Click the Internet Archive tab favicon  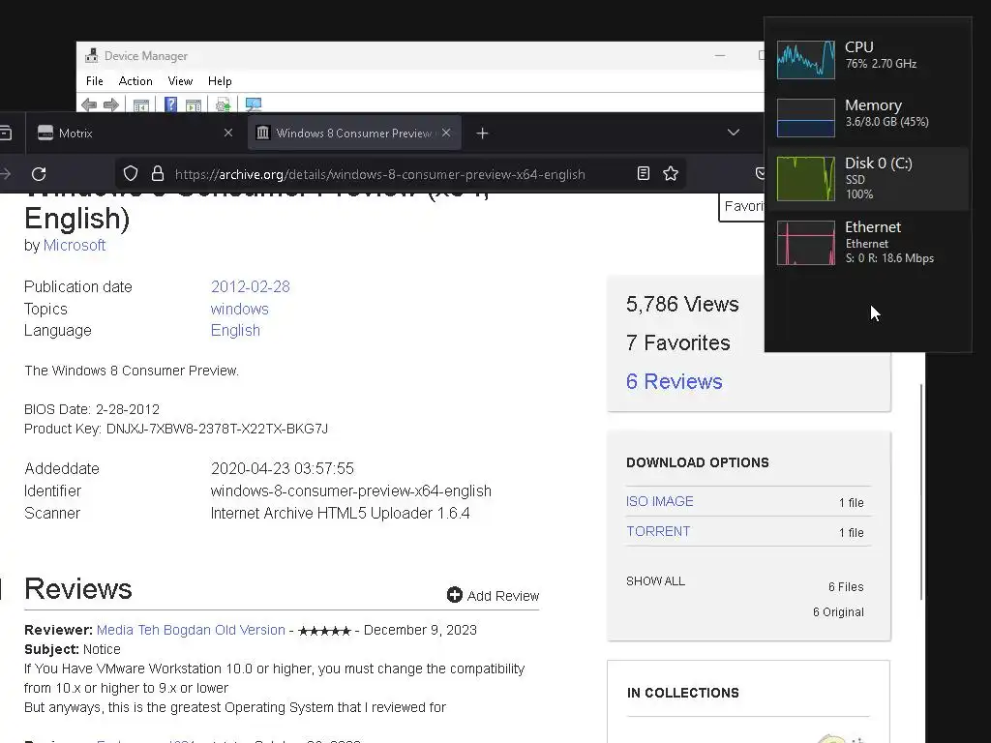pyautogui.click(x=263, y=133)
